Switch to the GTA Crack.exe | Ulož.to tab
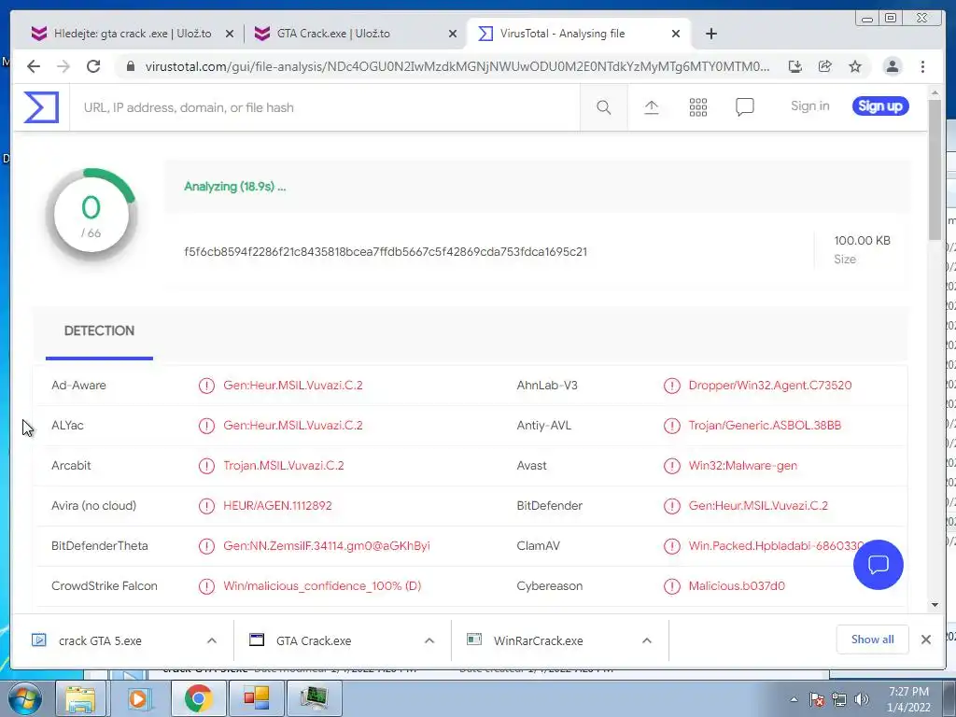 (355, 34)
